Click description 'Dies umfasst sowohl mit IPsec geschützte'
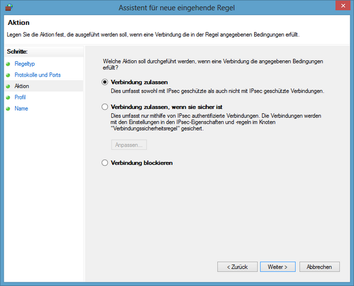354x286 pixels. (x=217, y=91)
